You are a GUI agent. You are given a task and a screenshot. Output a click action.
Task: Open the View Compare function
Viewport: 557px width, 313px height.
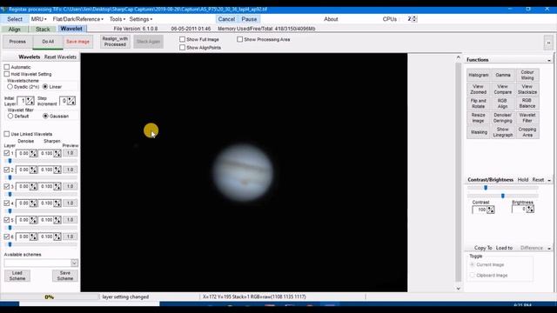503,89
